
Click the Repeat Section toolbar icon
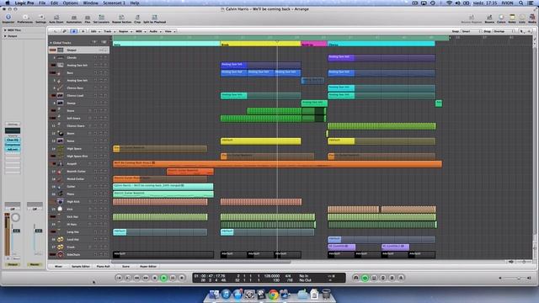pyautogui.click(x=121, y=19)
